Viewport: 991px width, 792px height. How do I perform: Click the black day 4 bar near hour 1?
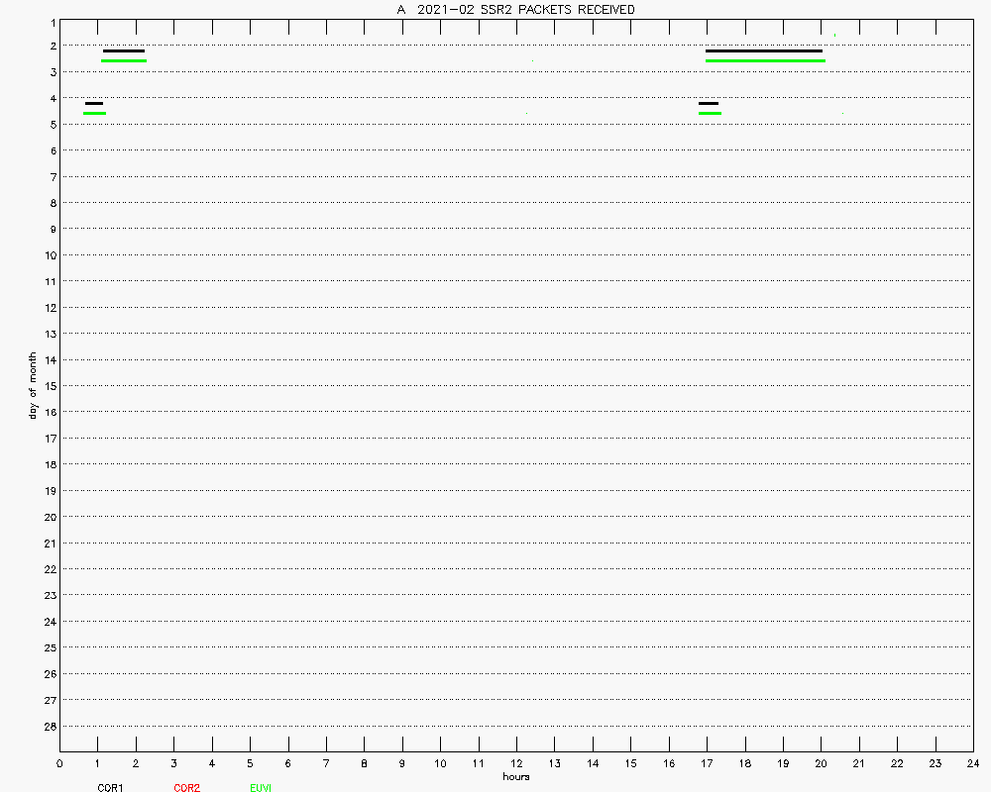[x=94, y=103]
